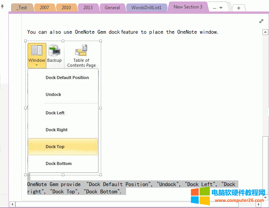Click Dock Bottom menu option
Viewport: 269px width, 208px height.
(59, 163)
